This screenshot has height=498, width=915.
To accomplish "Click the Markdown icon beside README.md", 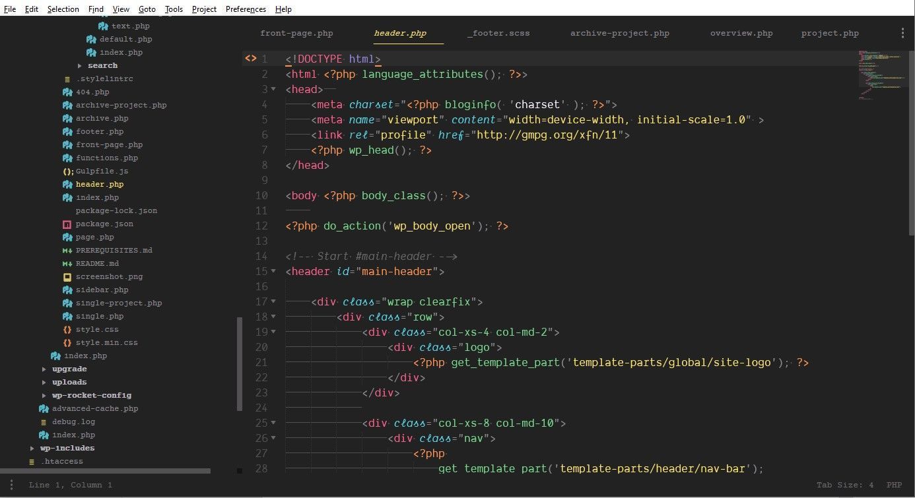I will coord(67,264).
